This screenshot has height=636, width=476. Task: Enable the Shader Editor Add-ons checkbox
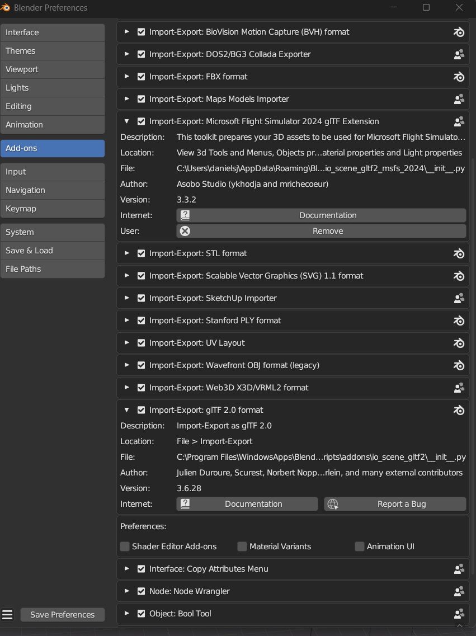tap(125, 547)
